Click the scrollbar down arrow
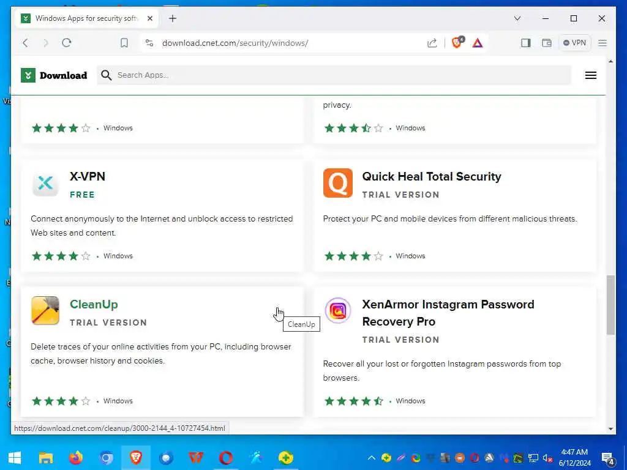 click(610, 429)
